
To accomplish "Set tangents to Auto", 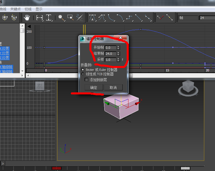I will (x=93, y=18).
